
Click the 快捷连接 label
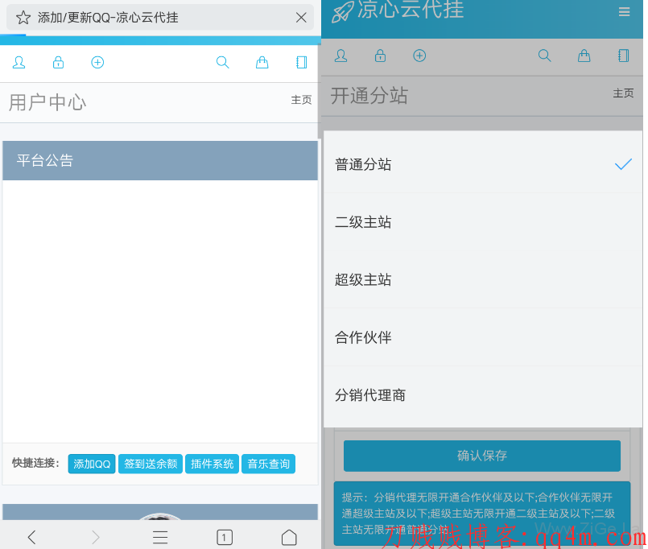[36, 463]
